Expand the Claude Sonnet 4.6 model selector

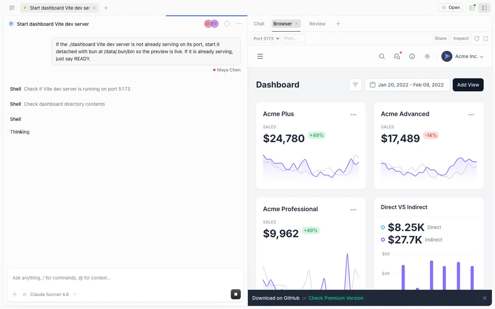[x=49, y=294]
